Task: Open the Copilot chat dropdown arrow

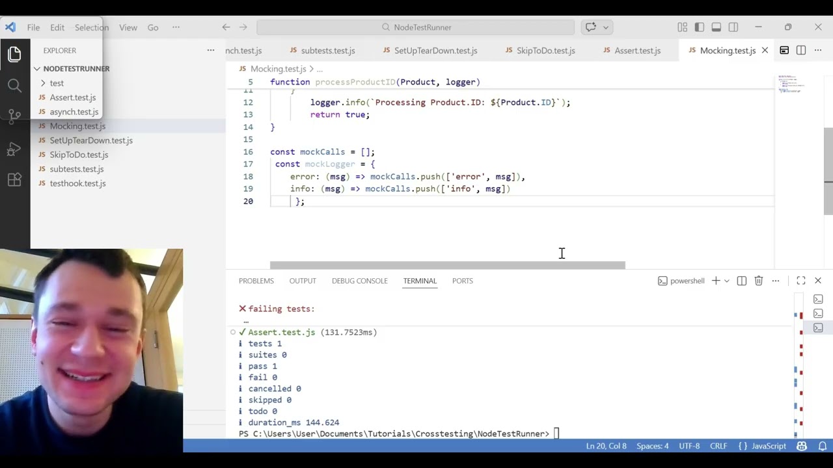Action: click(x=606, y=27)
